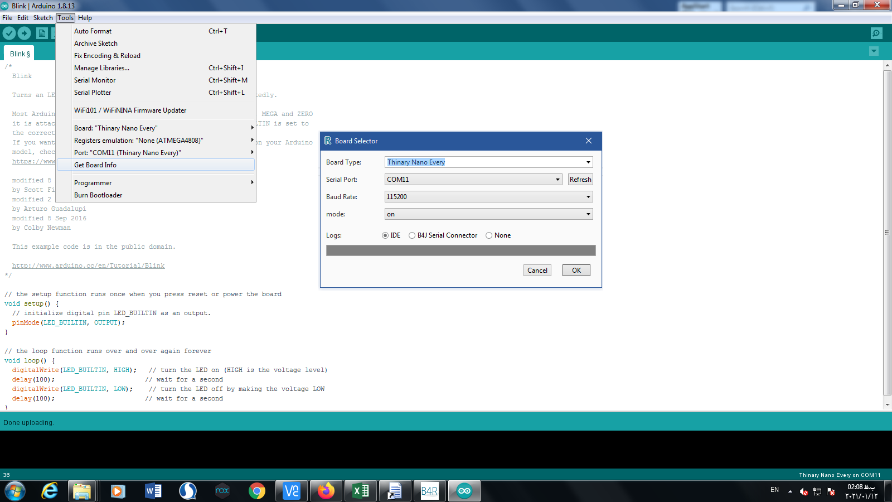Click the 'Done uploading.' status message

[28, 423]
